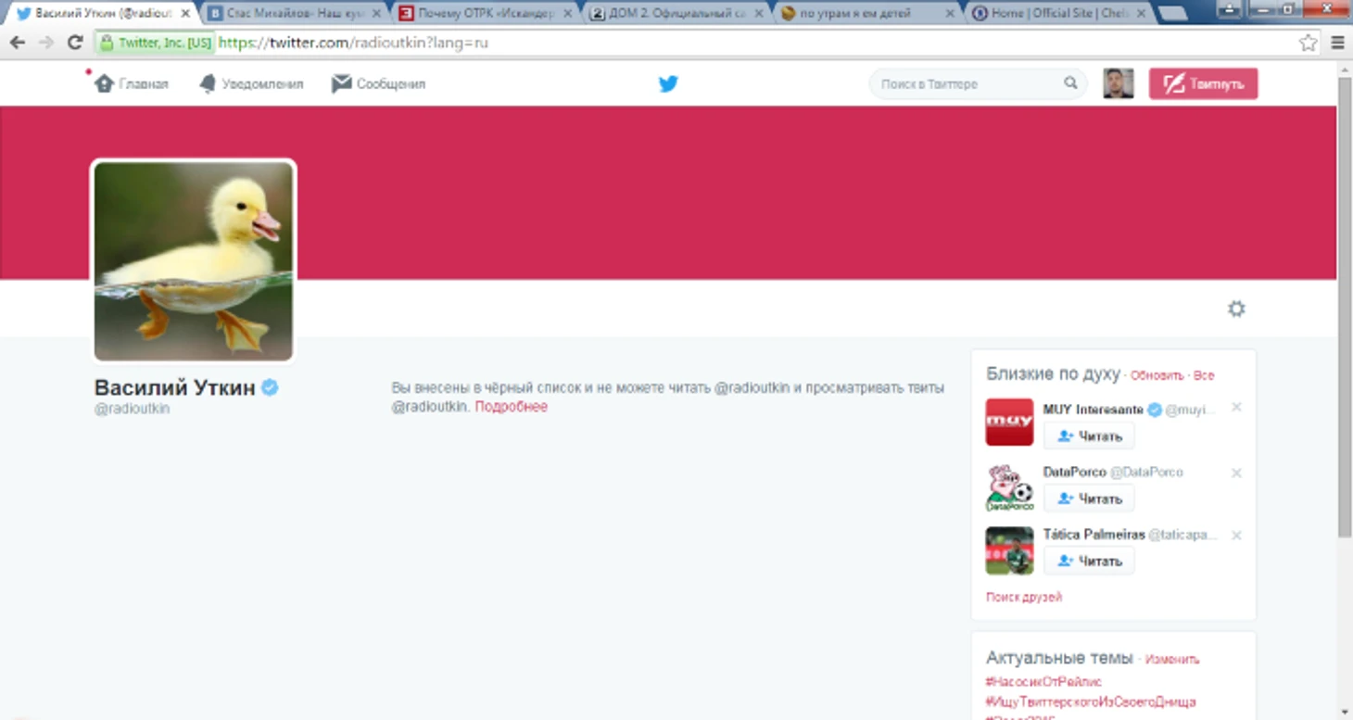This screenshot has width=1353, height=720.
Task: Close the Стас Михайлов tab
Action: coord(375,14)
